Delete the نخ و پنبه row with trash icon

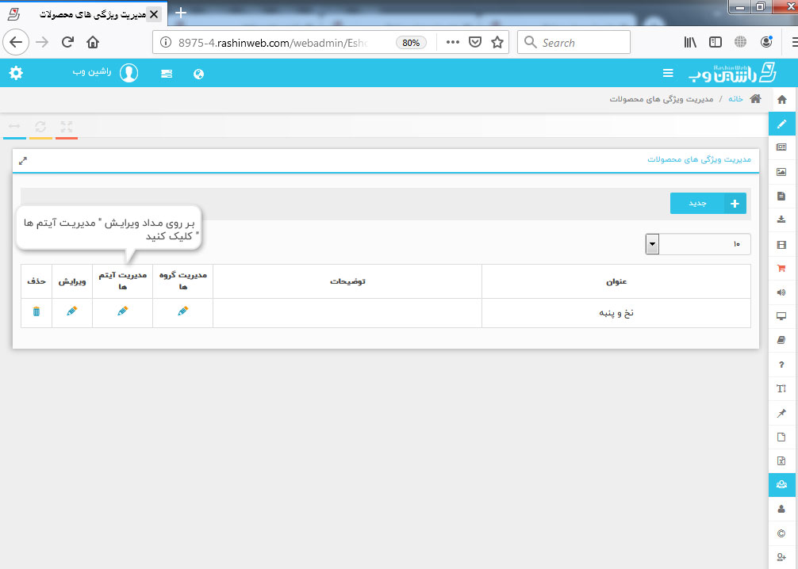(36, 311)
